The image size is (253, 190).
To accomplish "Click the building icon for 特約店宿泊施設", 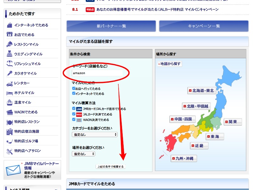I will point(9,132).
